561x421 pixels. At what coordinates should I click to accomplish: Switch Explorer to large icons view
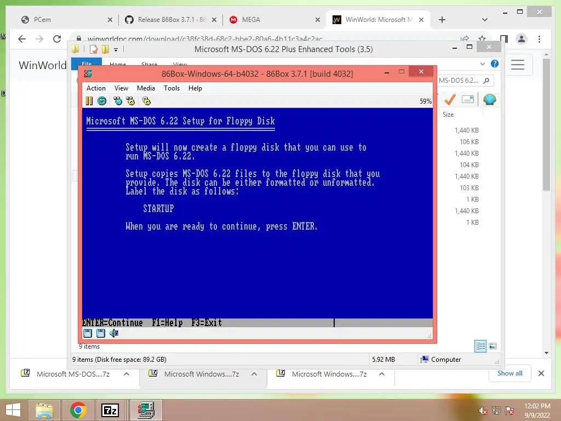[493, 346]
